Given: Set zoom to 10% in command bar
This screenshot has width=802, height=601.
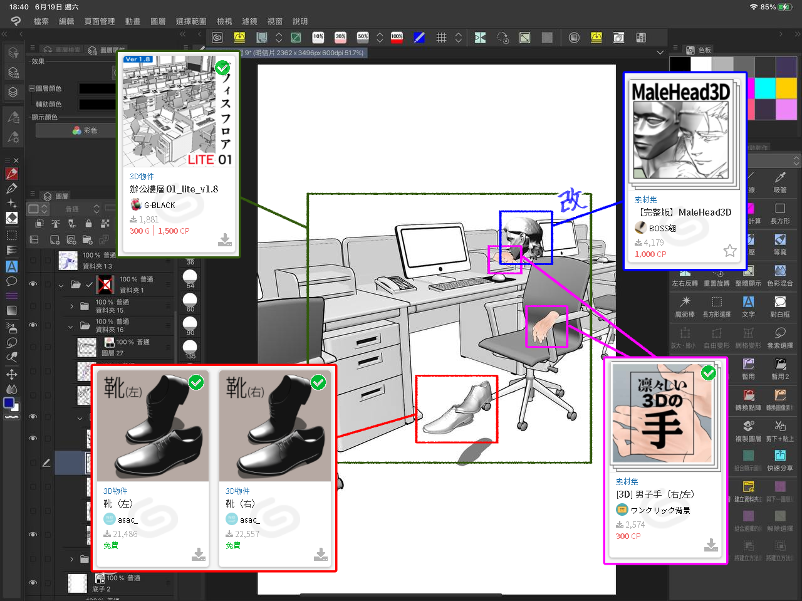Looking at the screenshot, I should tap(318, 38).
